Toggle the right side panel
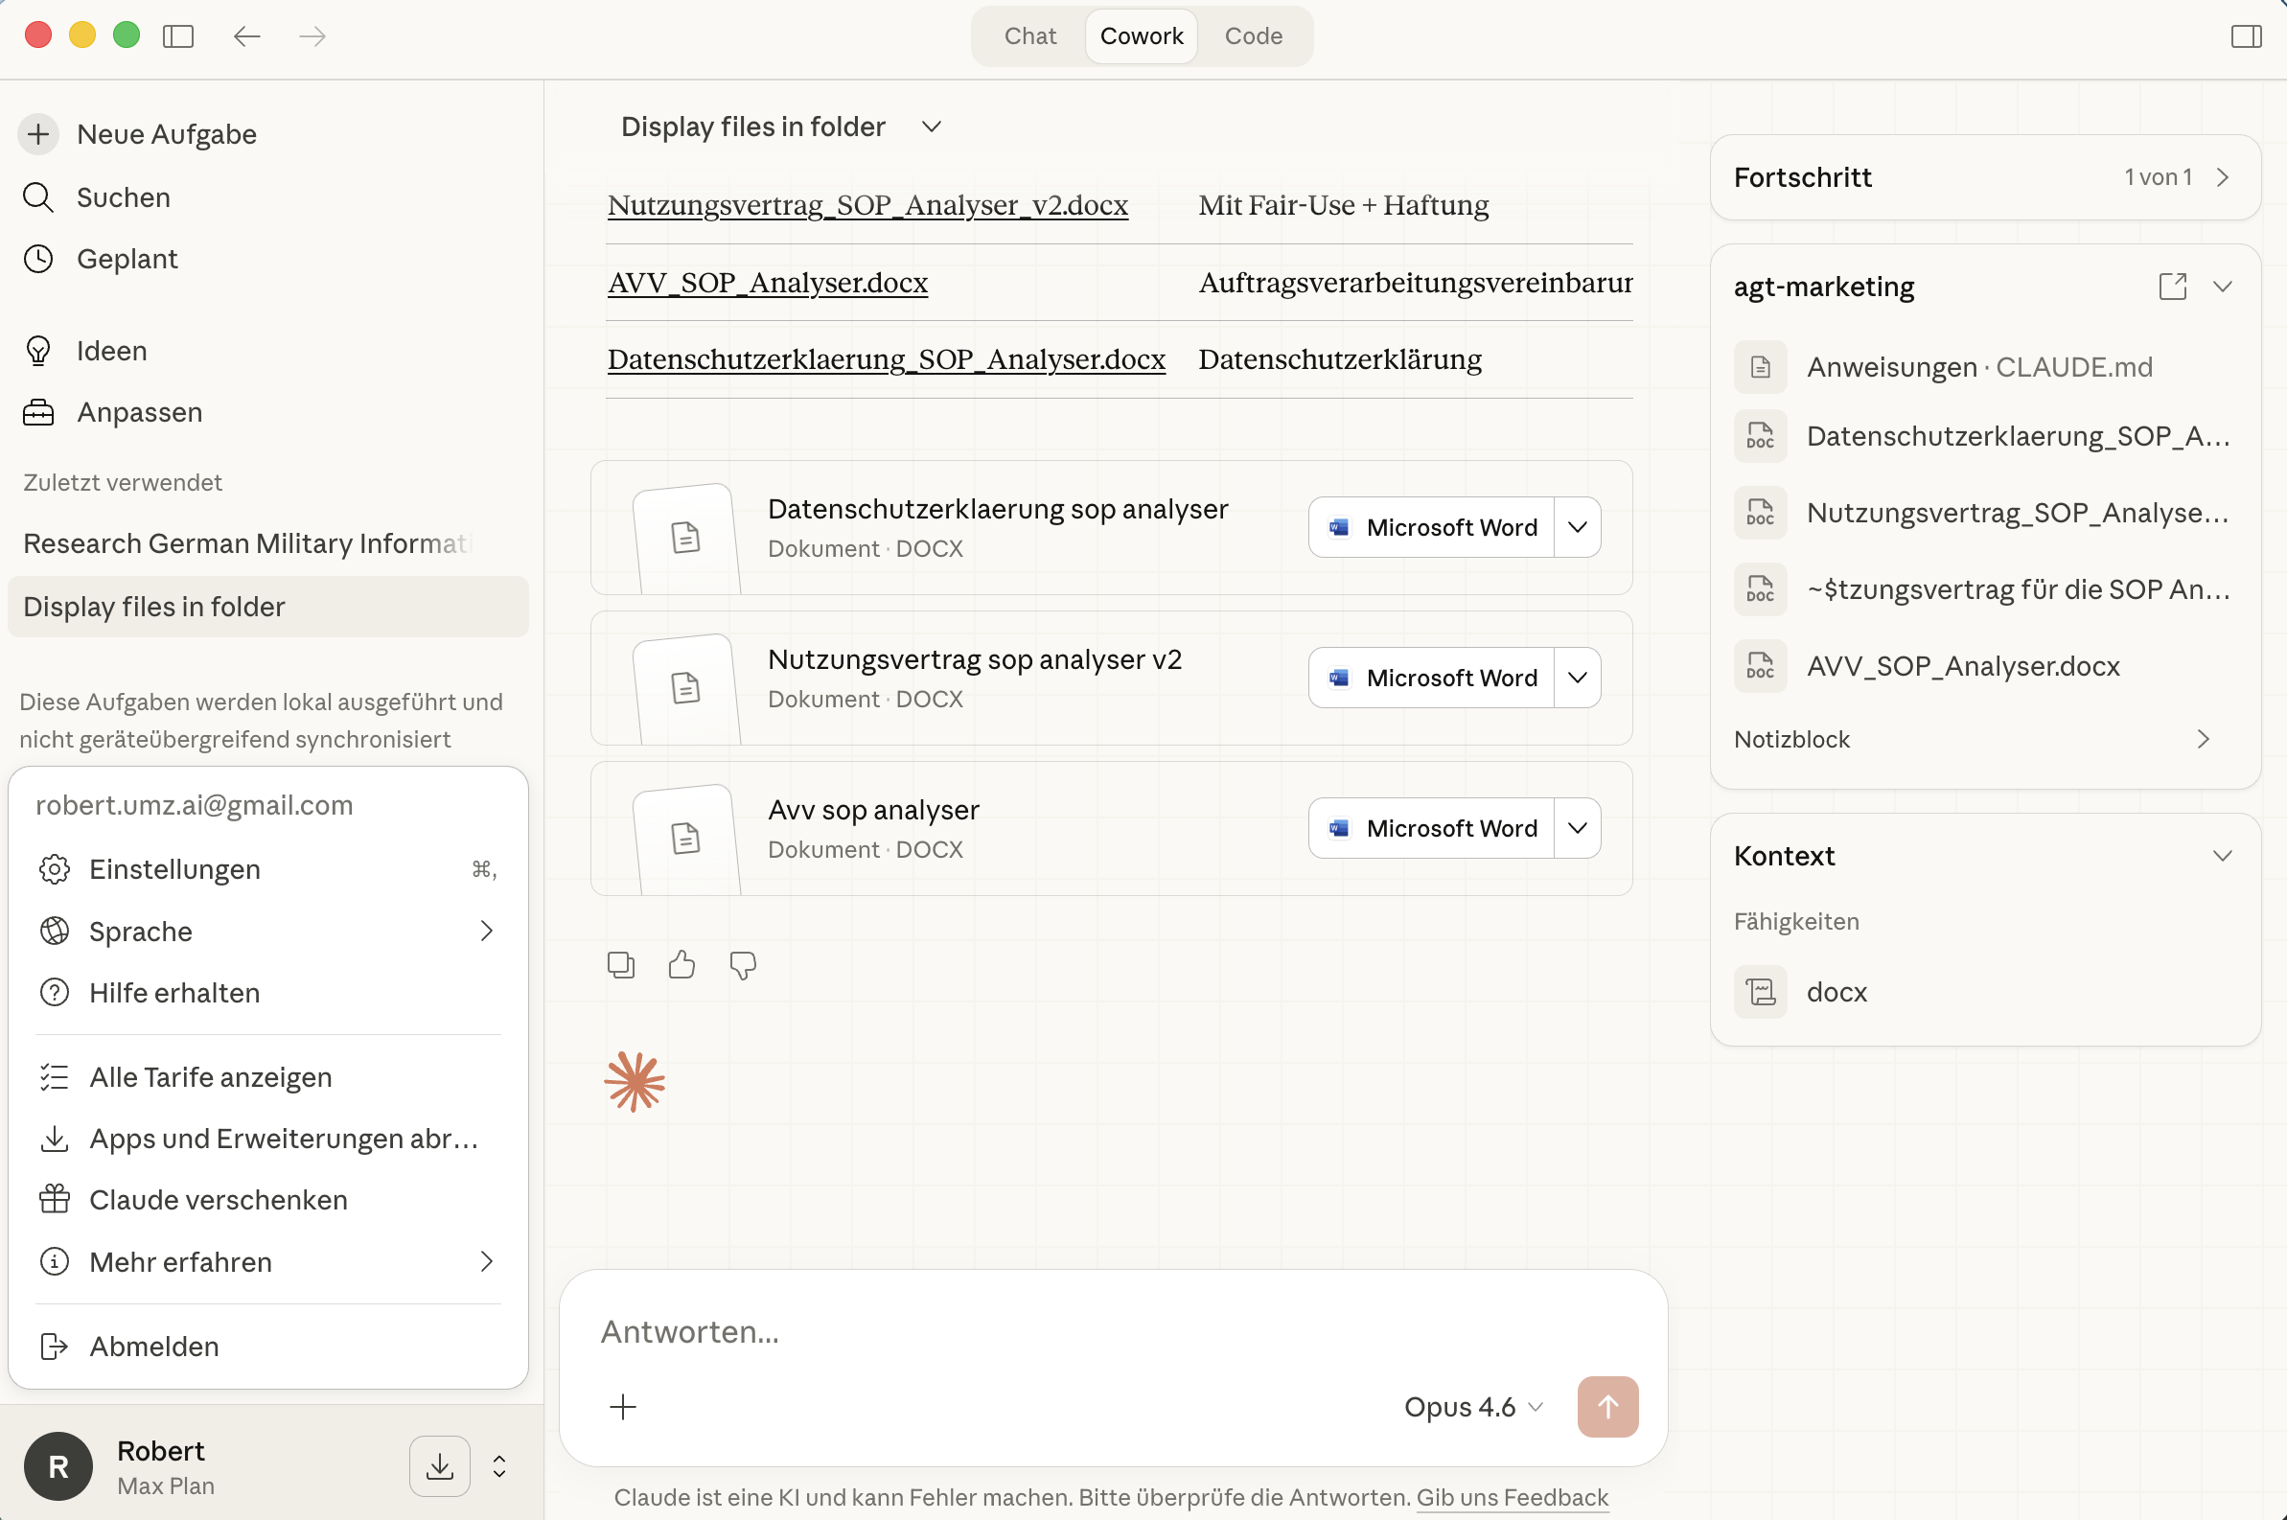This screenshot has height=1520, width=2287. click(2246, 36)
